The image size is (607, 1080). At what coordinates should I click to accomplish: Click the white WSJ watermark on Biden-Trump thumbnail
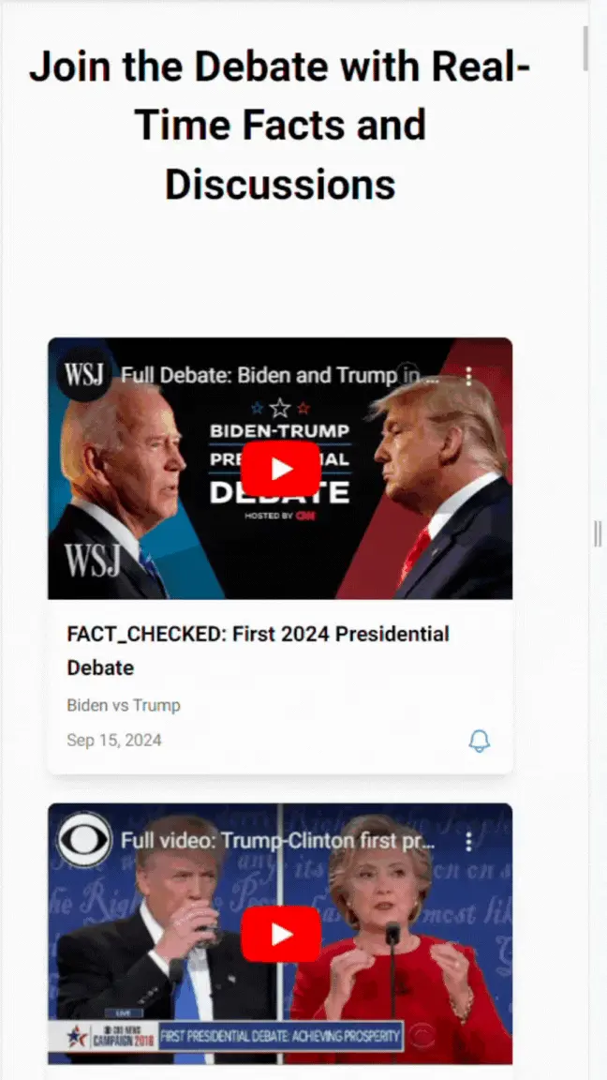tap(93, 561)
